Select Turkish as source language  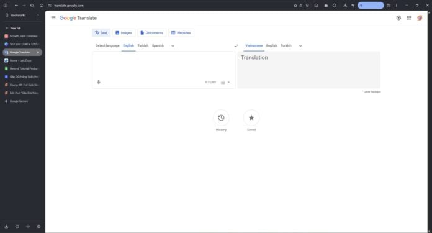[x=143, y=45]
